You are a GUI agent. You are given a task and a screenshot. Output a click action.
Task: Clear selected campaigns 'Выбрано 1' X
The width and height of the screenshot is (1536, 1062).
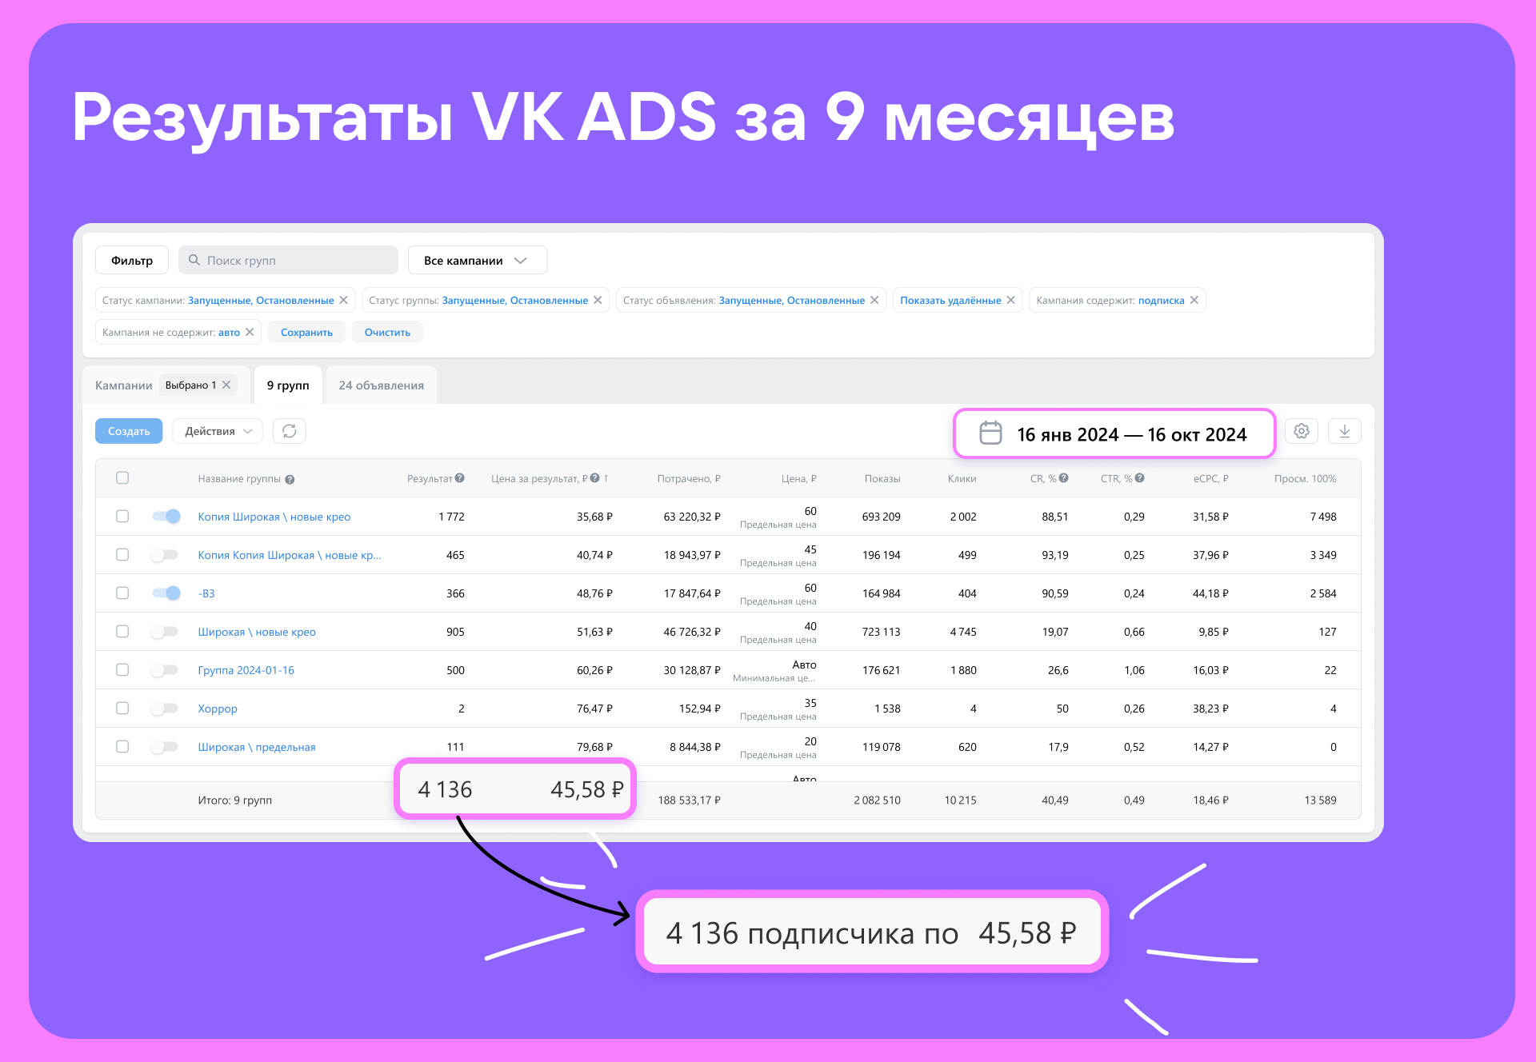[226, 385]
